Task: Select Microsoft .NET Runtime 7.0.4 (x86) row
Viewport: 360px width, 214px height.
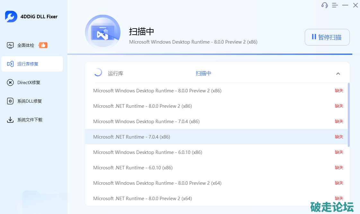Action: tap(132, 137)
